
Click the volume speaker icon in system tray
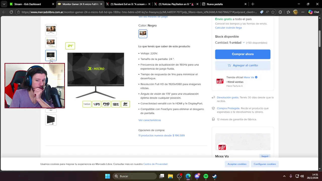pos(302,176)
